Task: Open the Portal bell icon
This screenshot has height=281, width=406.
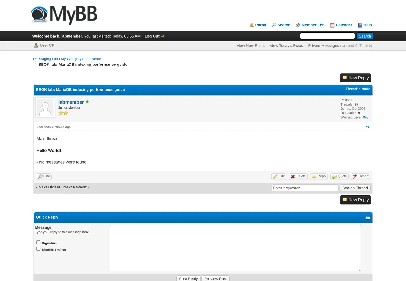Action: tap(252, 25)
